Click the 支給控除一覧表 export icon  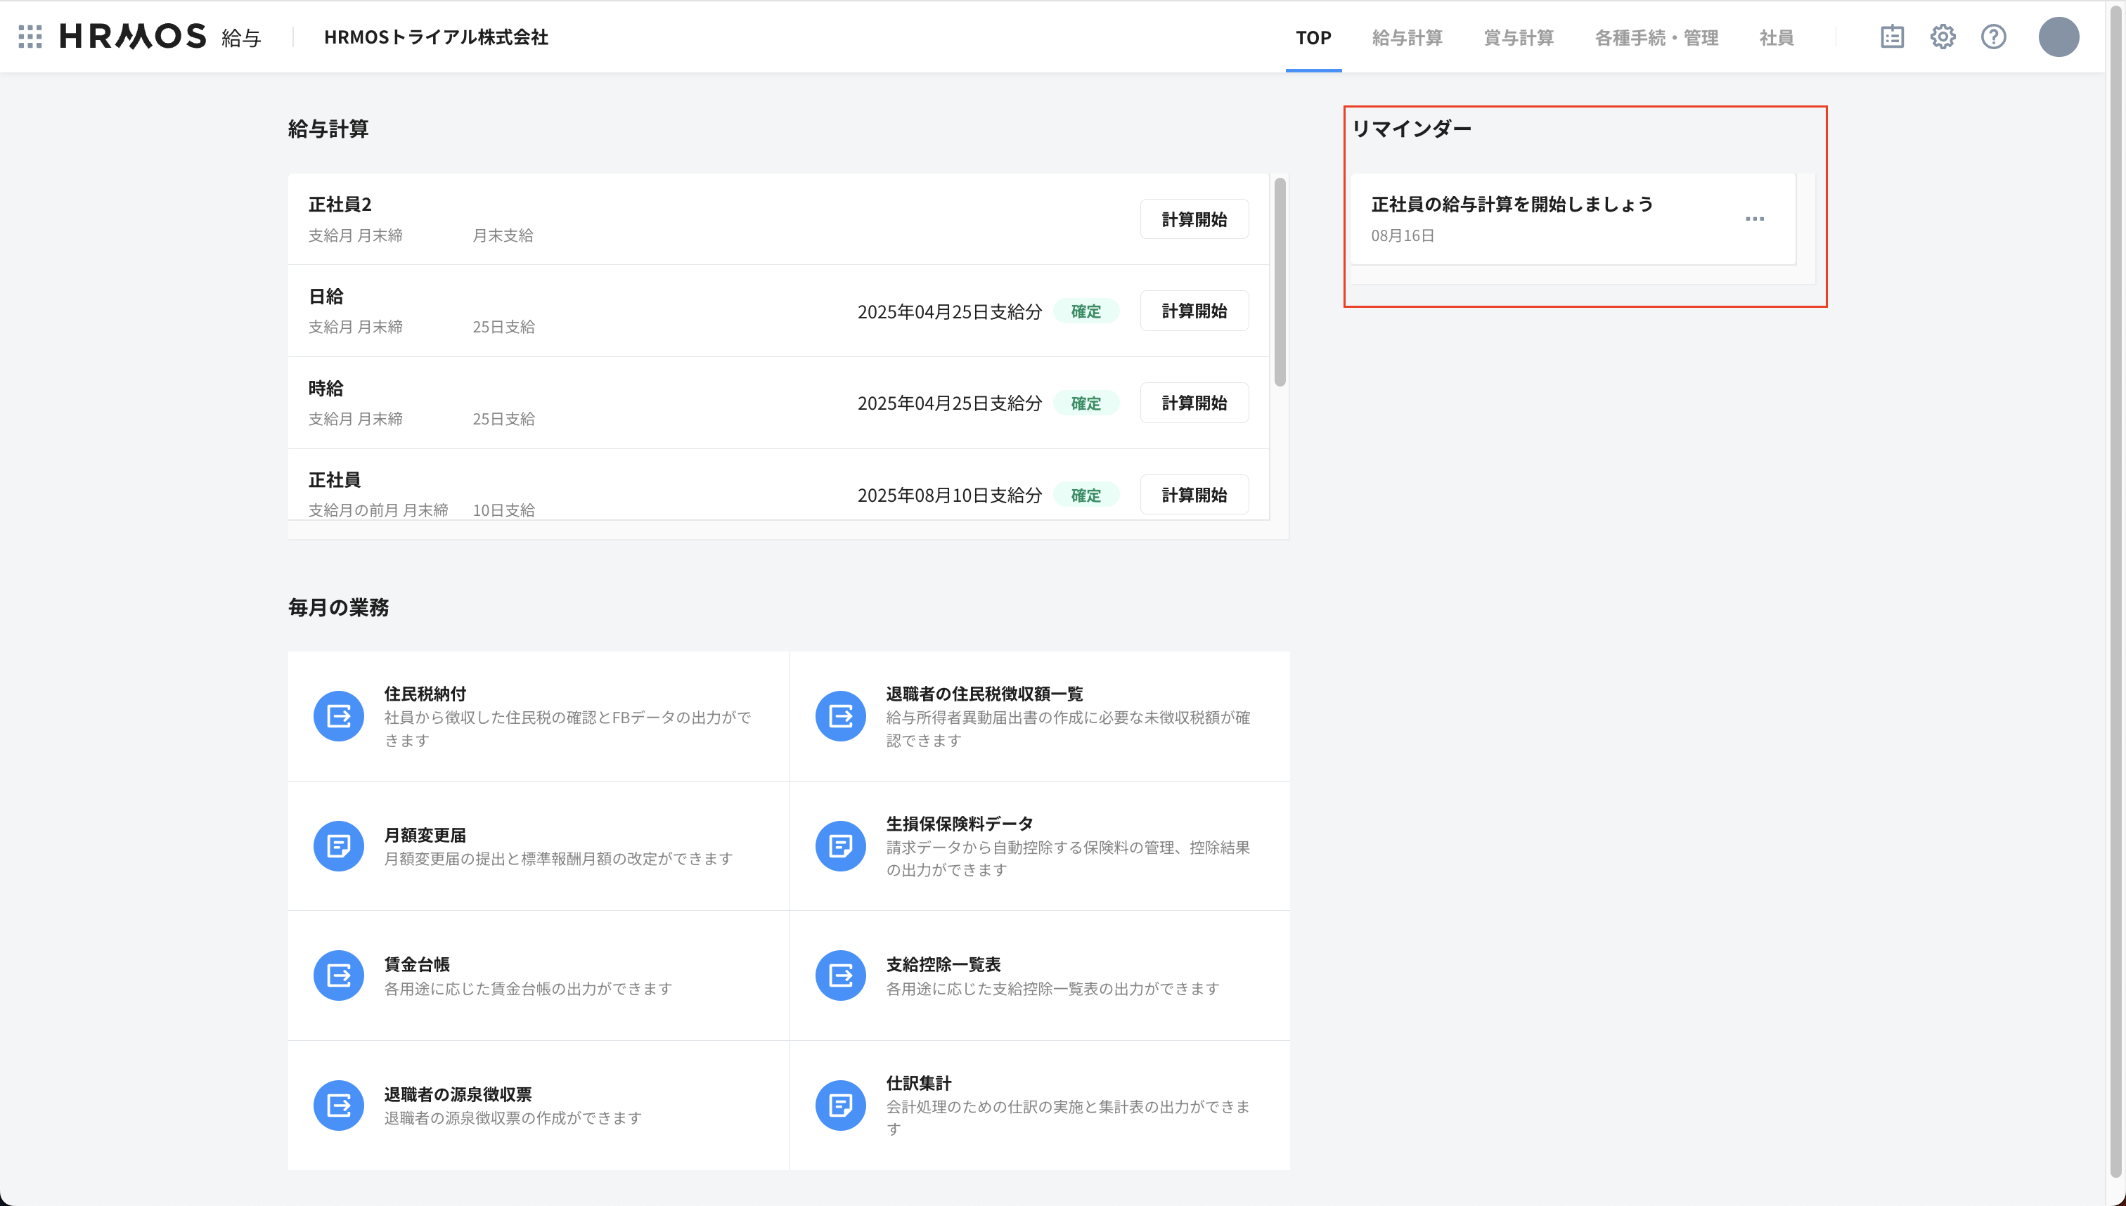pos(840,975)
